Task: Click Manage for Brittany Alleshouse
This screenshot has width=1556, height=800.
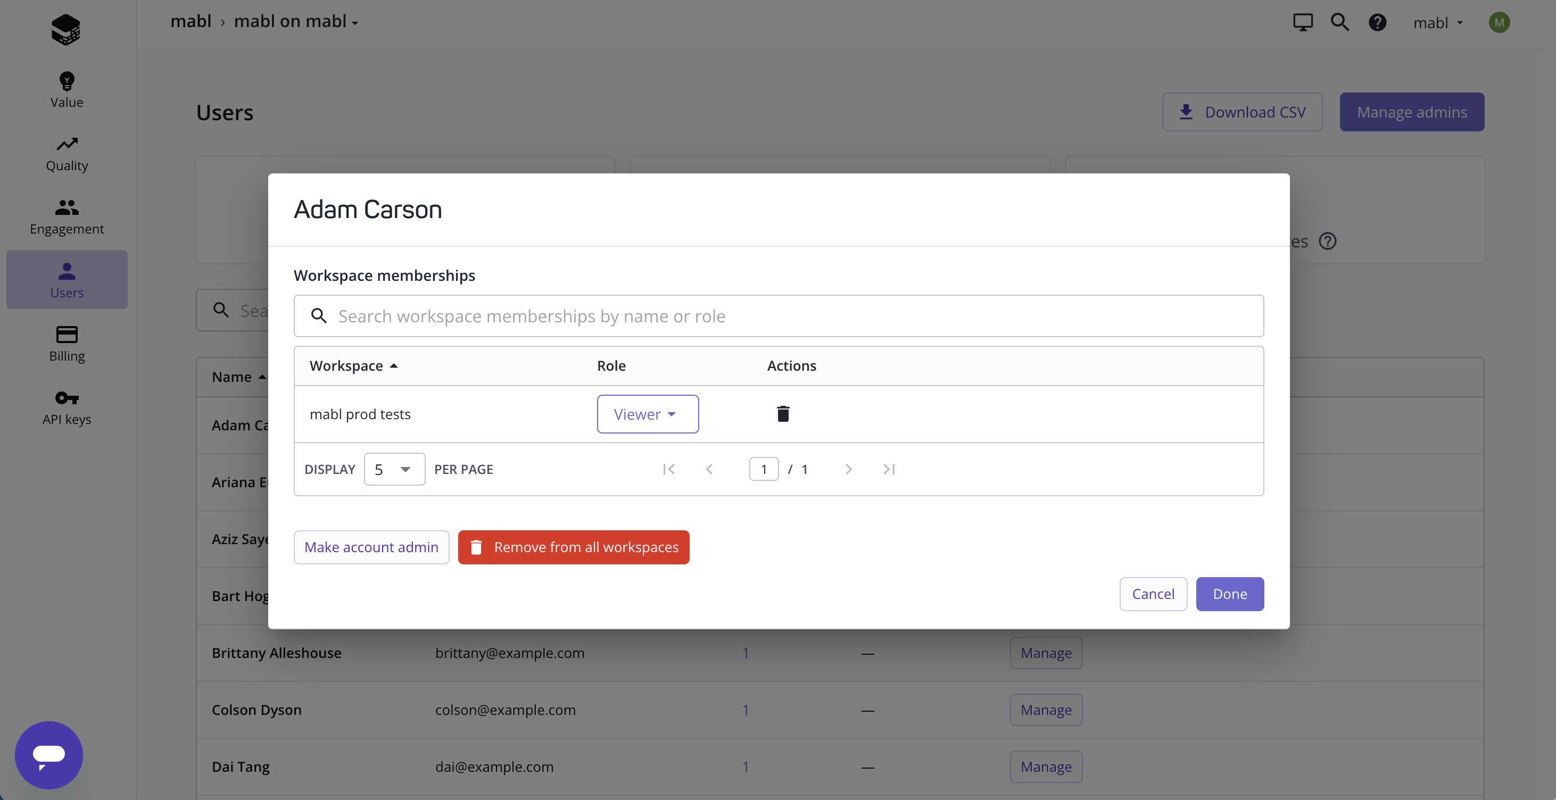Action: coord(1046,653)
